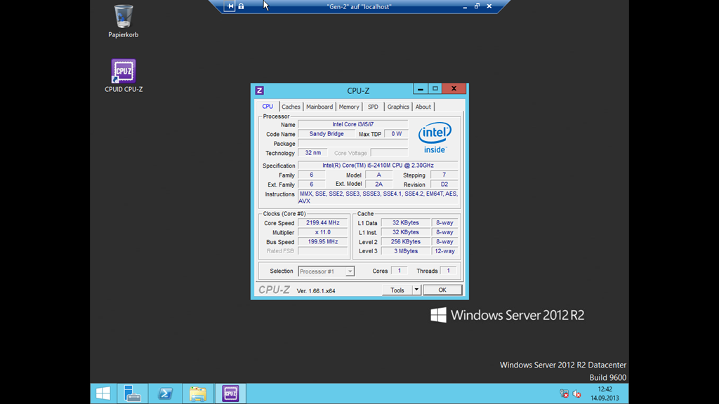Click the Multiplier value x 11.0

click(x=323, y=232)
